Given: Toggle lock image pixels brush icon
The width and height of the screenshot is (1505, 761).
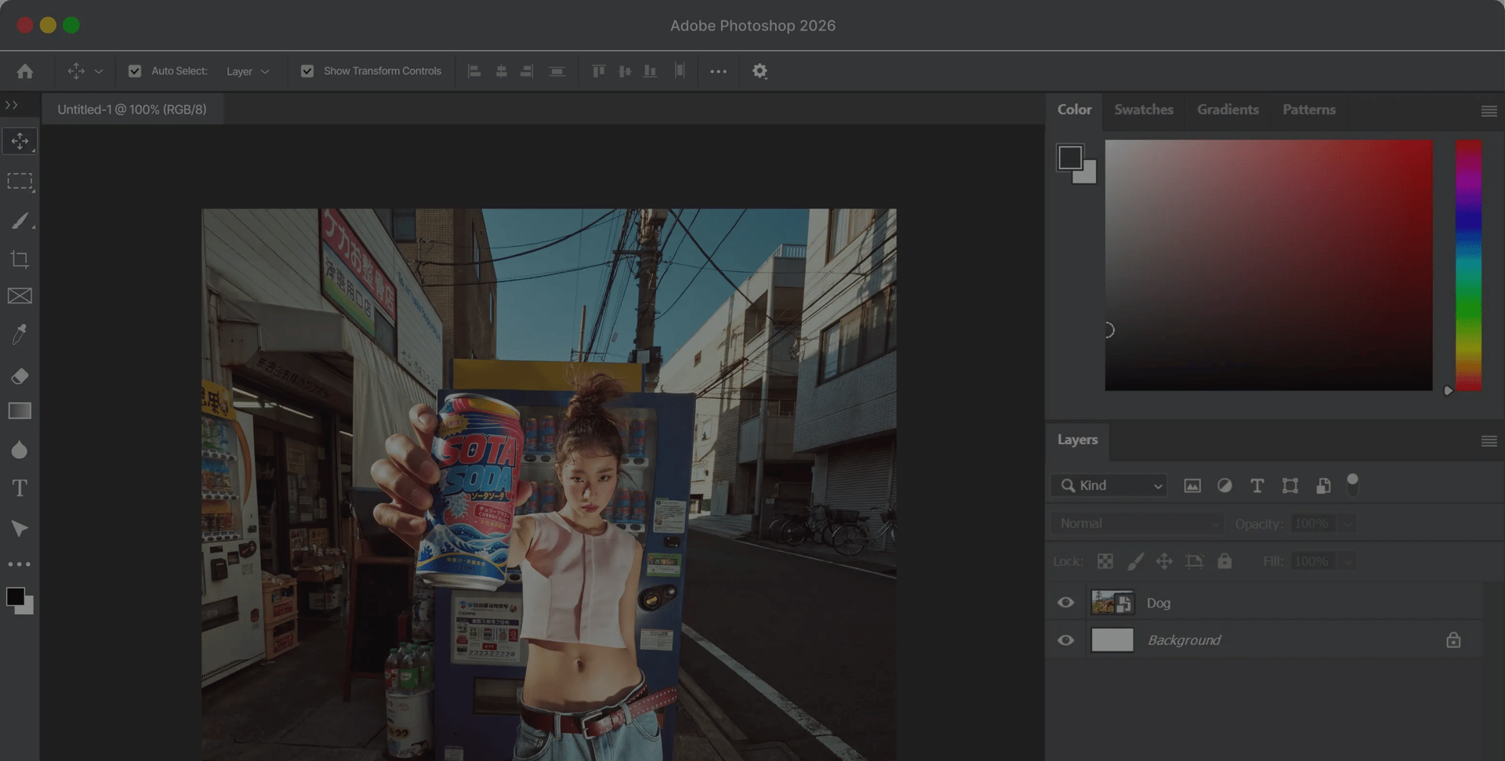Looking at the screenshot, I should [x=1135, y=561].
